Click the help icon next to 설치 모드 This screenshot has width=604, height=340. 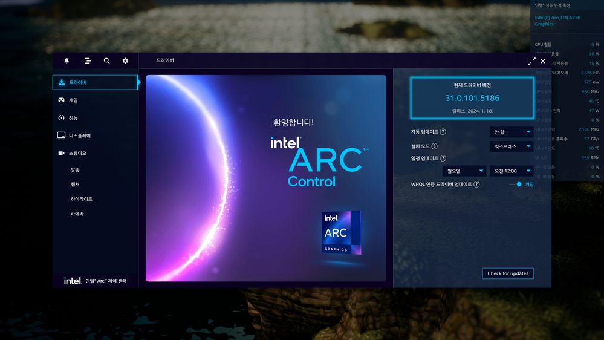tap(435, 146)
